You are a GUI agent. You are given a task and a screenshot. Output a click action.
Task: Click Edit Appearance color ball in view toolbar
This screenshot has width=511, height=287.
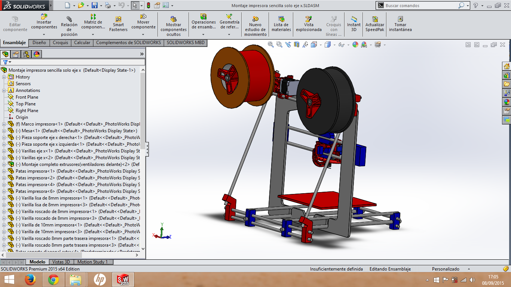(355, 44)
